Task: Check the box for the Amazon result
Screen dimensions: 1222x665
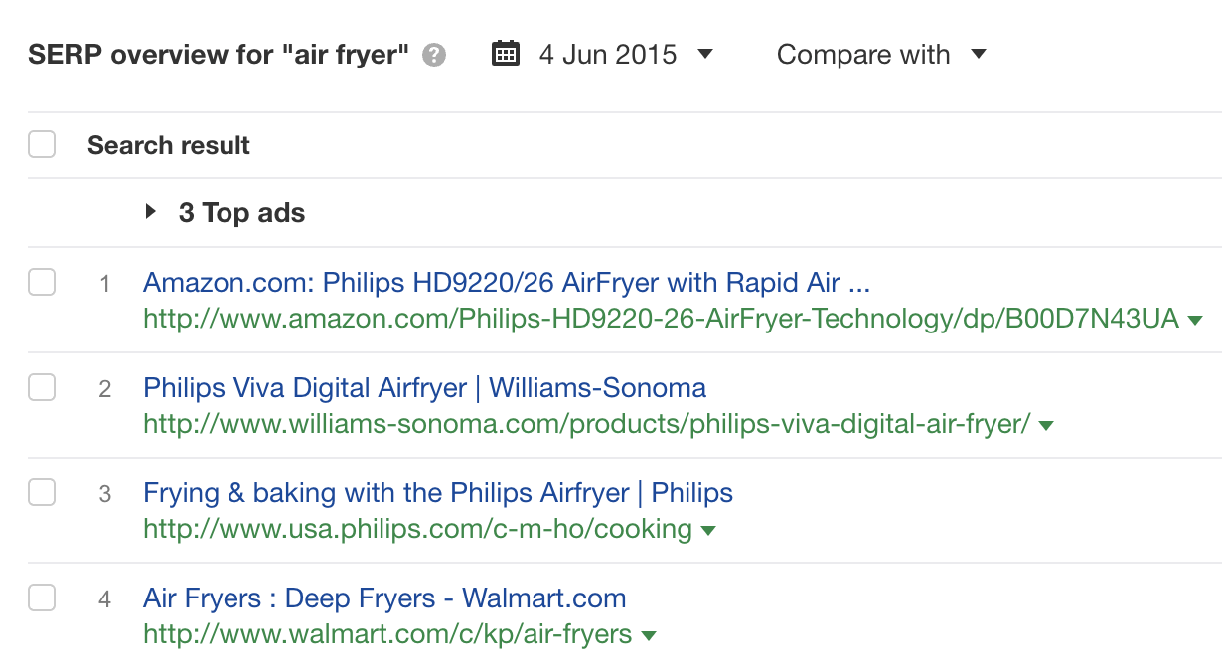Action: pyautogui.click(x=42, y=283)
